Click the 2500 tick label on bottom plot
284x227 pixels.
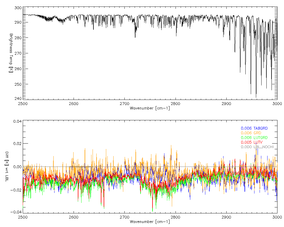coord(23,217)
